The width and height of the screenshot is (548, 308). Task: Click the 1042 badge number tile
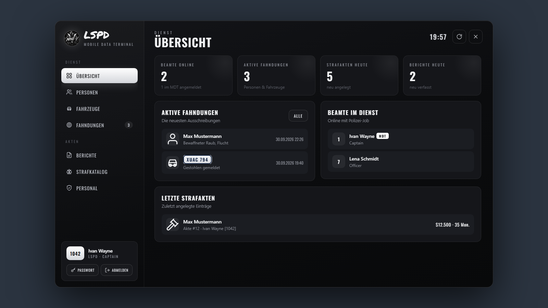[x=75, y=254]
